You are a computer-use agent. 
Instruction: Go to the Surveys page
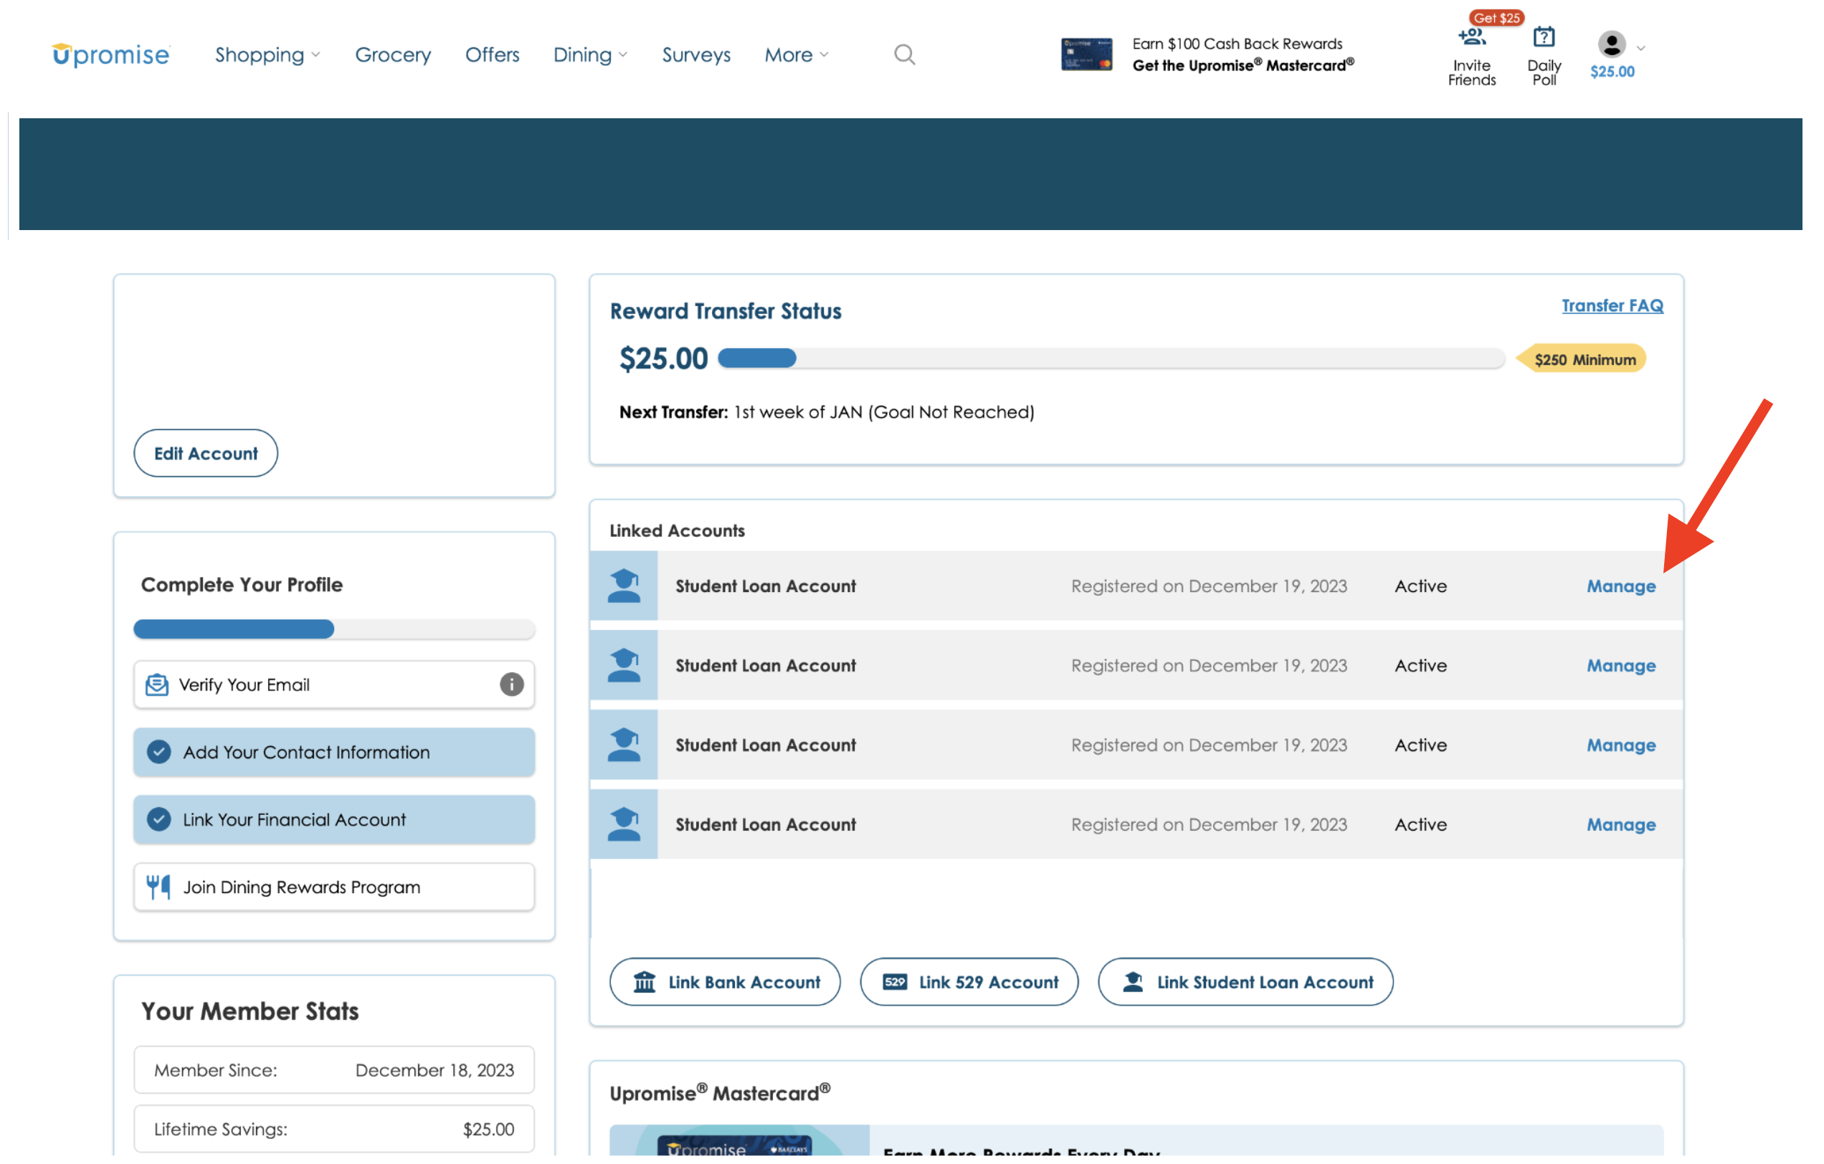tap(695, 54)
